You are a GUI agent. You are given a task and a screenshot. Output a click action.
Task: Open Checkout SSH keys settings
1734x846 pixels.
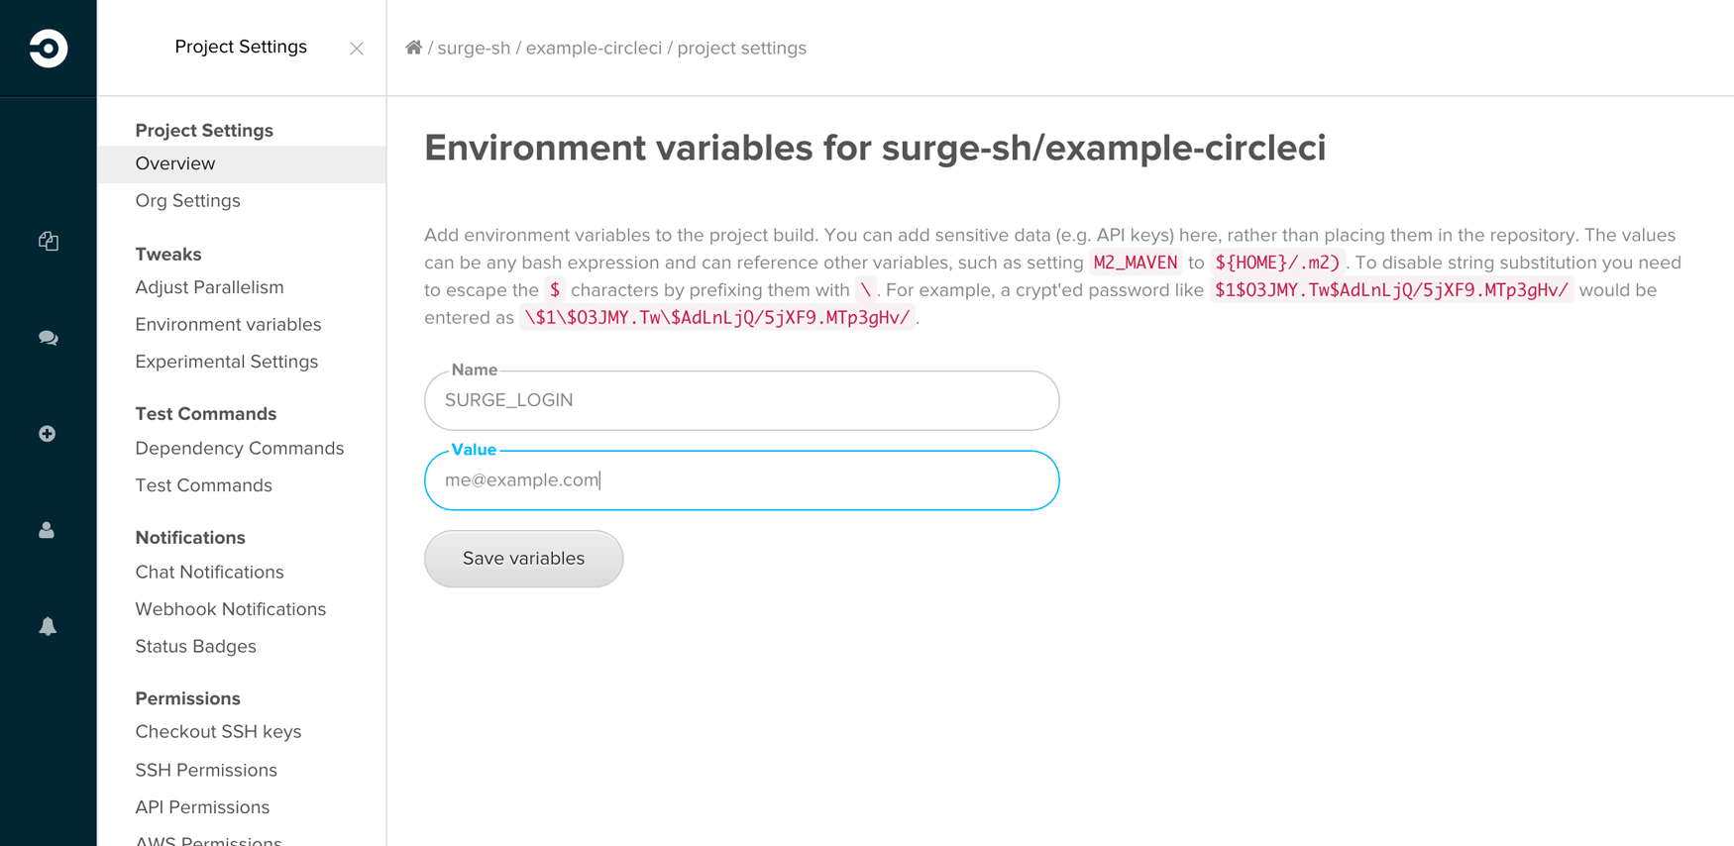click(x=218, y=732)
